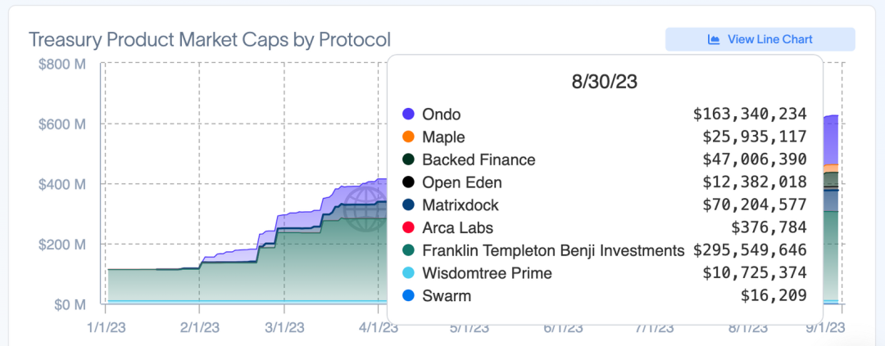
Task: Select the dark green Backed Finance dot
Action: [x=408, y=160]
